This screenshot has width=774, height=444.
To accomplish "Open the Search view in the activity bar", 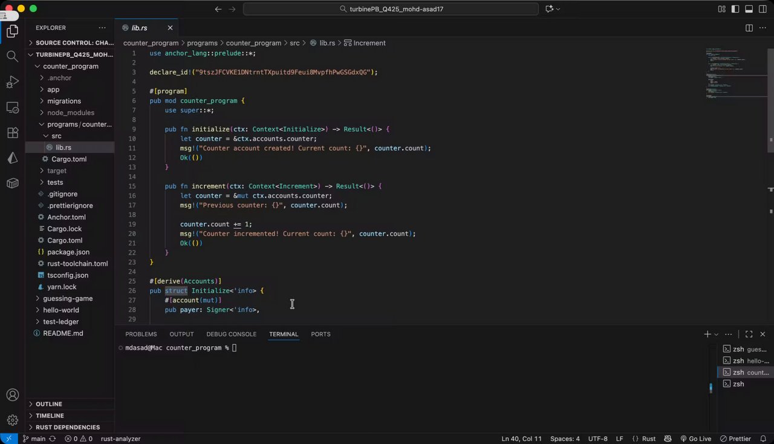I will coord(12,56).
